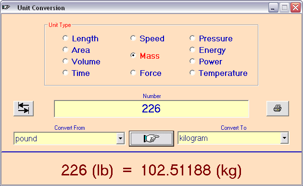Click the Convert From label

point(70,128)
